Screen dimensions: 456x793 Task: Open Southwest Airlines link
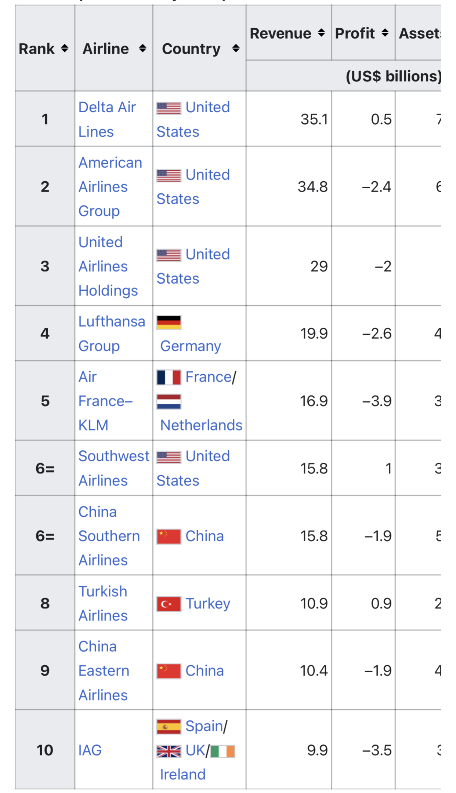[114, 468]
